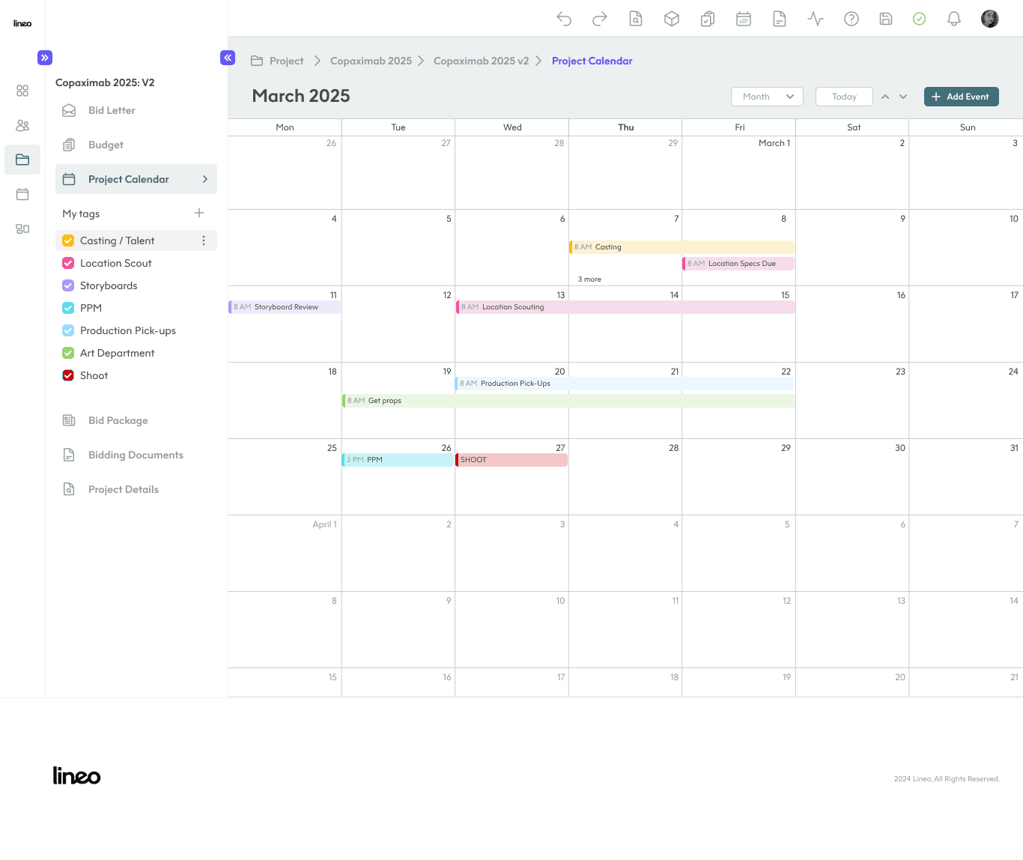The image size is (1023, 860).
Task: Toggle the Location Scout tag checkbox
Action: point(68,263)
